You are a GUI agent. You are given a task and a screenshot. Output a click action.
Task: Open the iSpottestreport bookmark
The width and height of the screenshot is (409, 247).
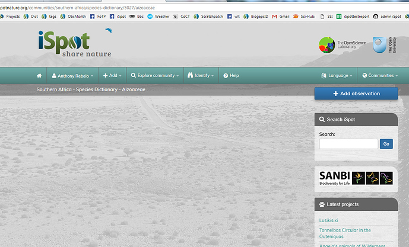[353, 17]
